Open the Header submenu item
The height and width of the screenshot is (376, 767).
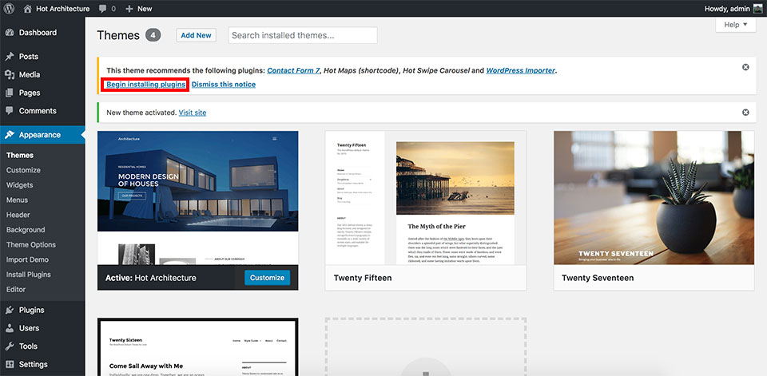(x=18, y=215)
